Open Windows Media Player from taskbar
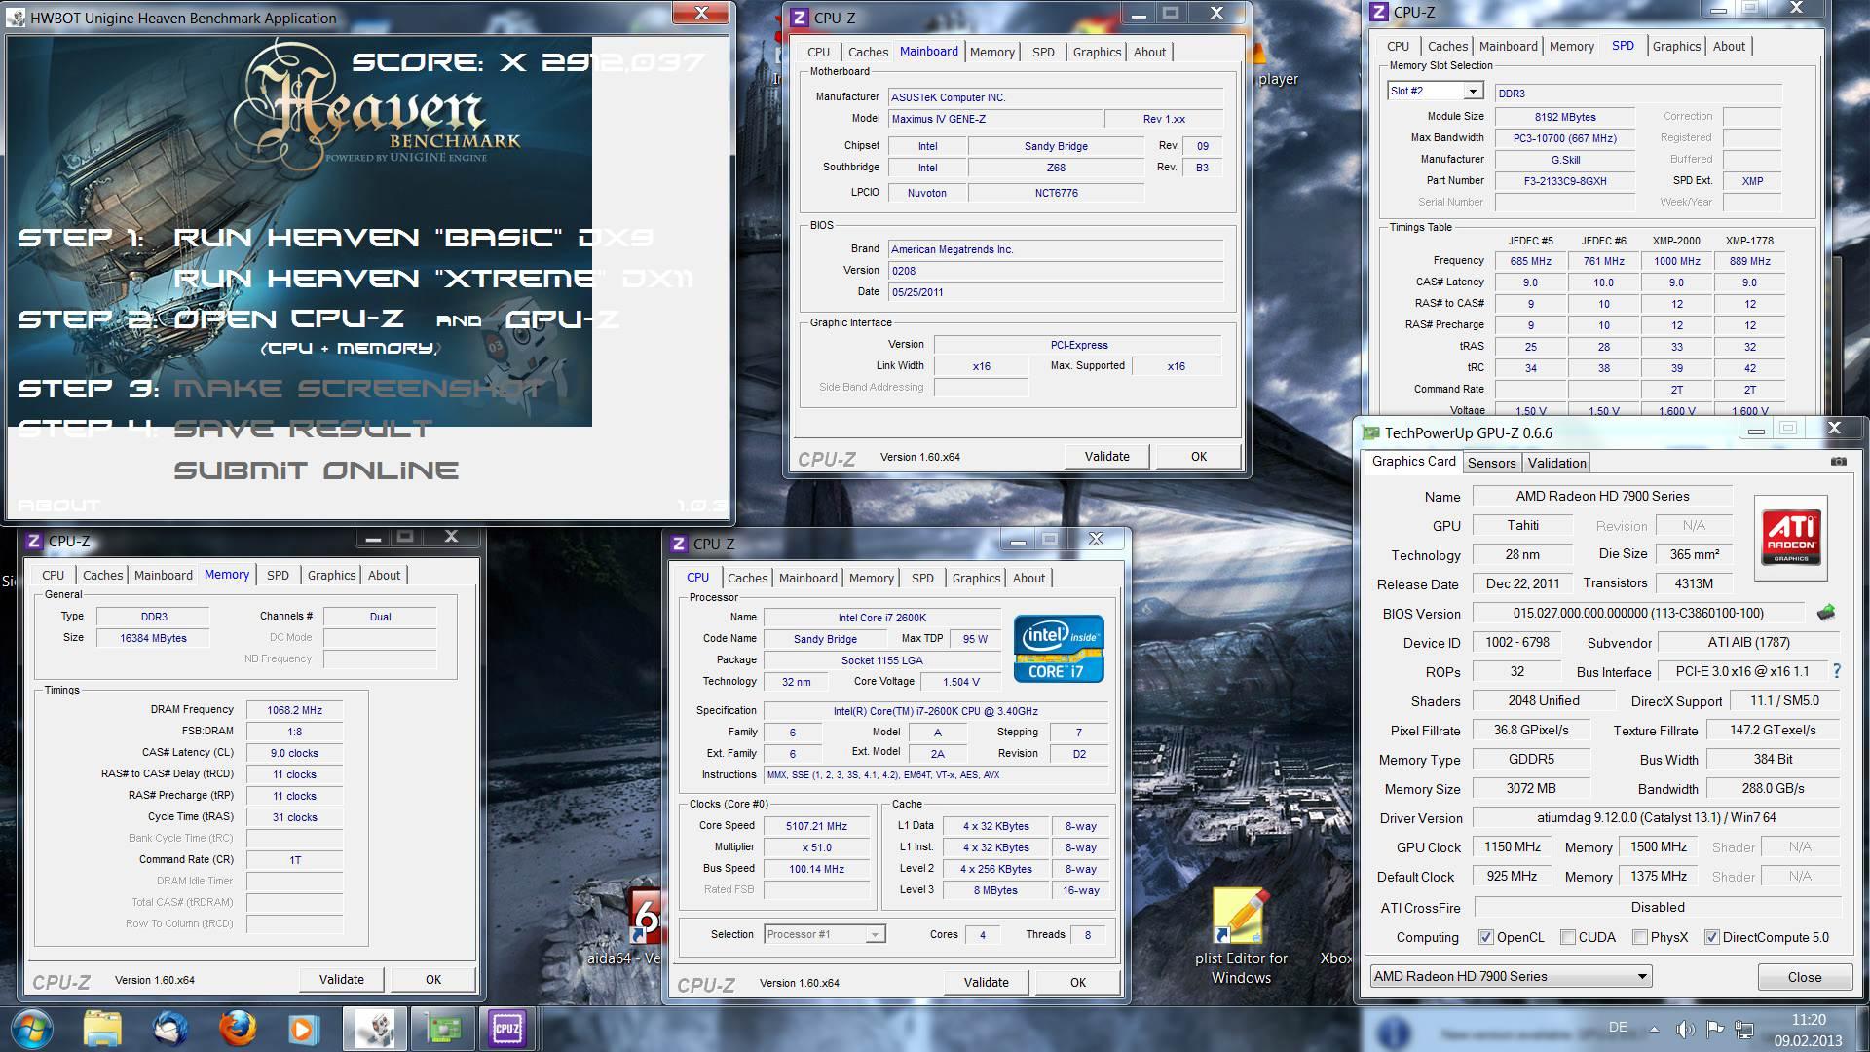Screen dimensions: 1870x1052 coord(302,1029)
